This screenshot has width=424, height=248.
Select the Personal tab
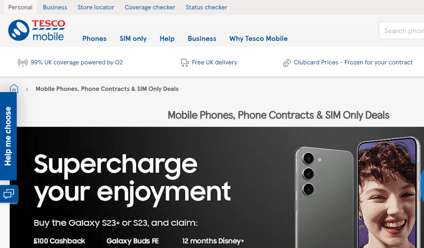[20, 7]
